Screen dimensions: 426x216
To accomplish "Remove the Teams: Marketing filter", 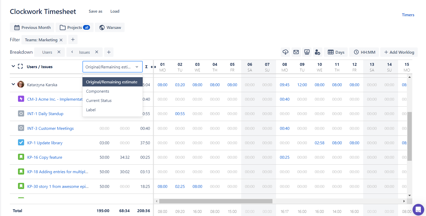I will [x=61, y=40].
